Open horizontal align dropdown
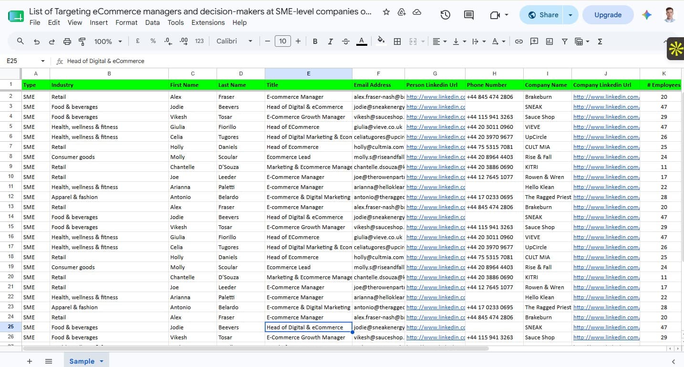 [x=439, y=42]
